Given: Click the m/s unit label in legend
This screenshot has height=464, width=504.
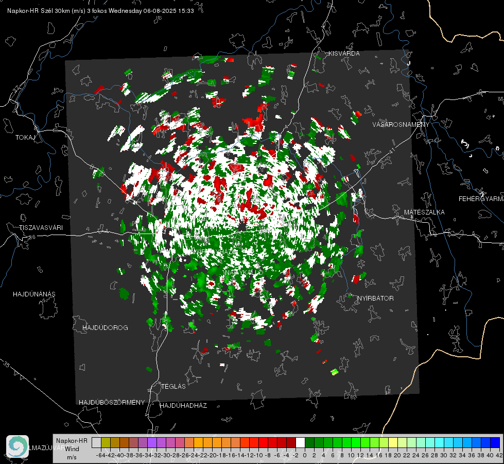Looking at the screenshot, I should point(72,457).
